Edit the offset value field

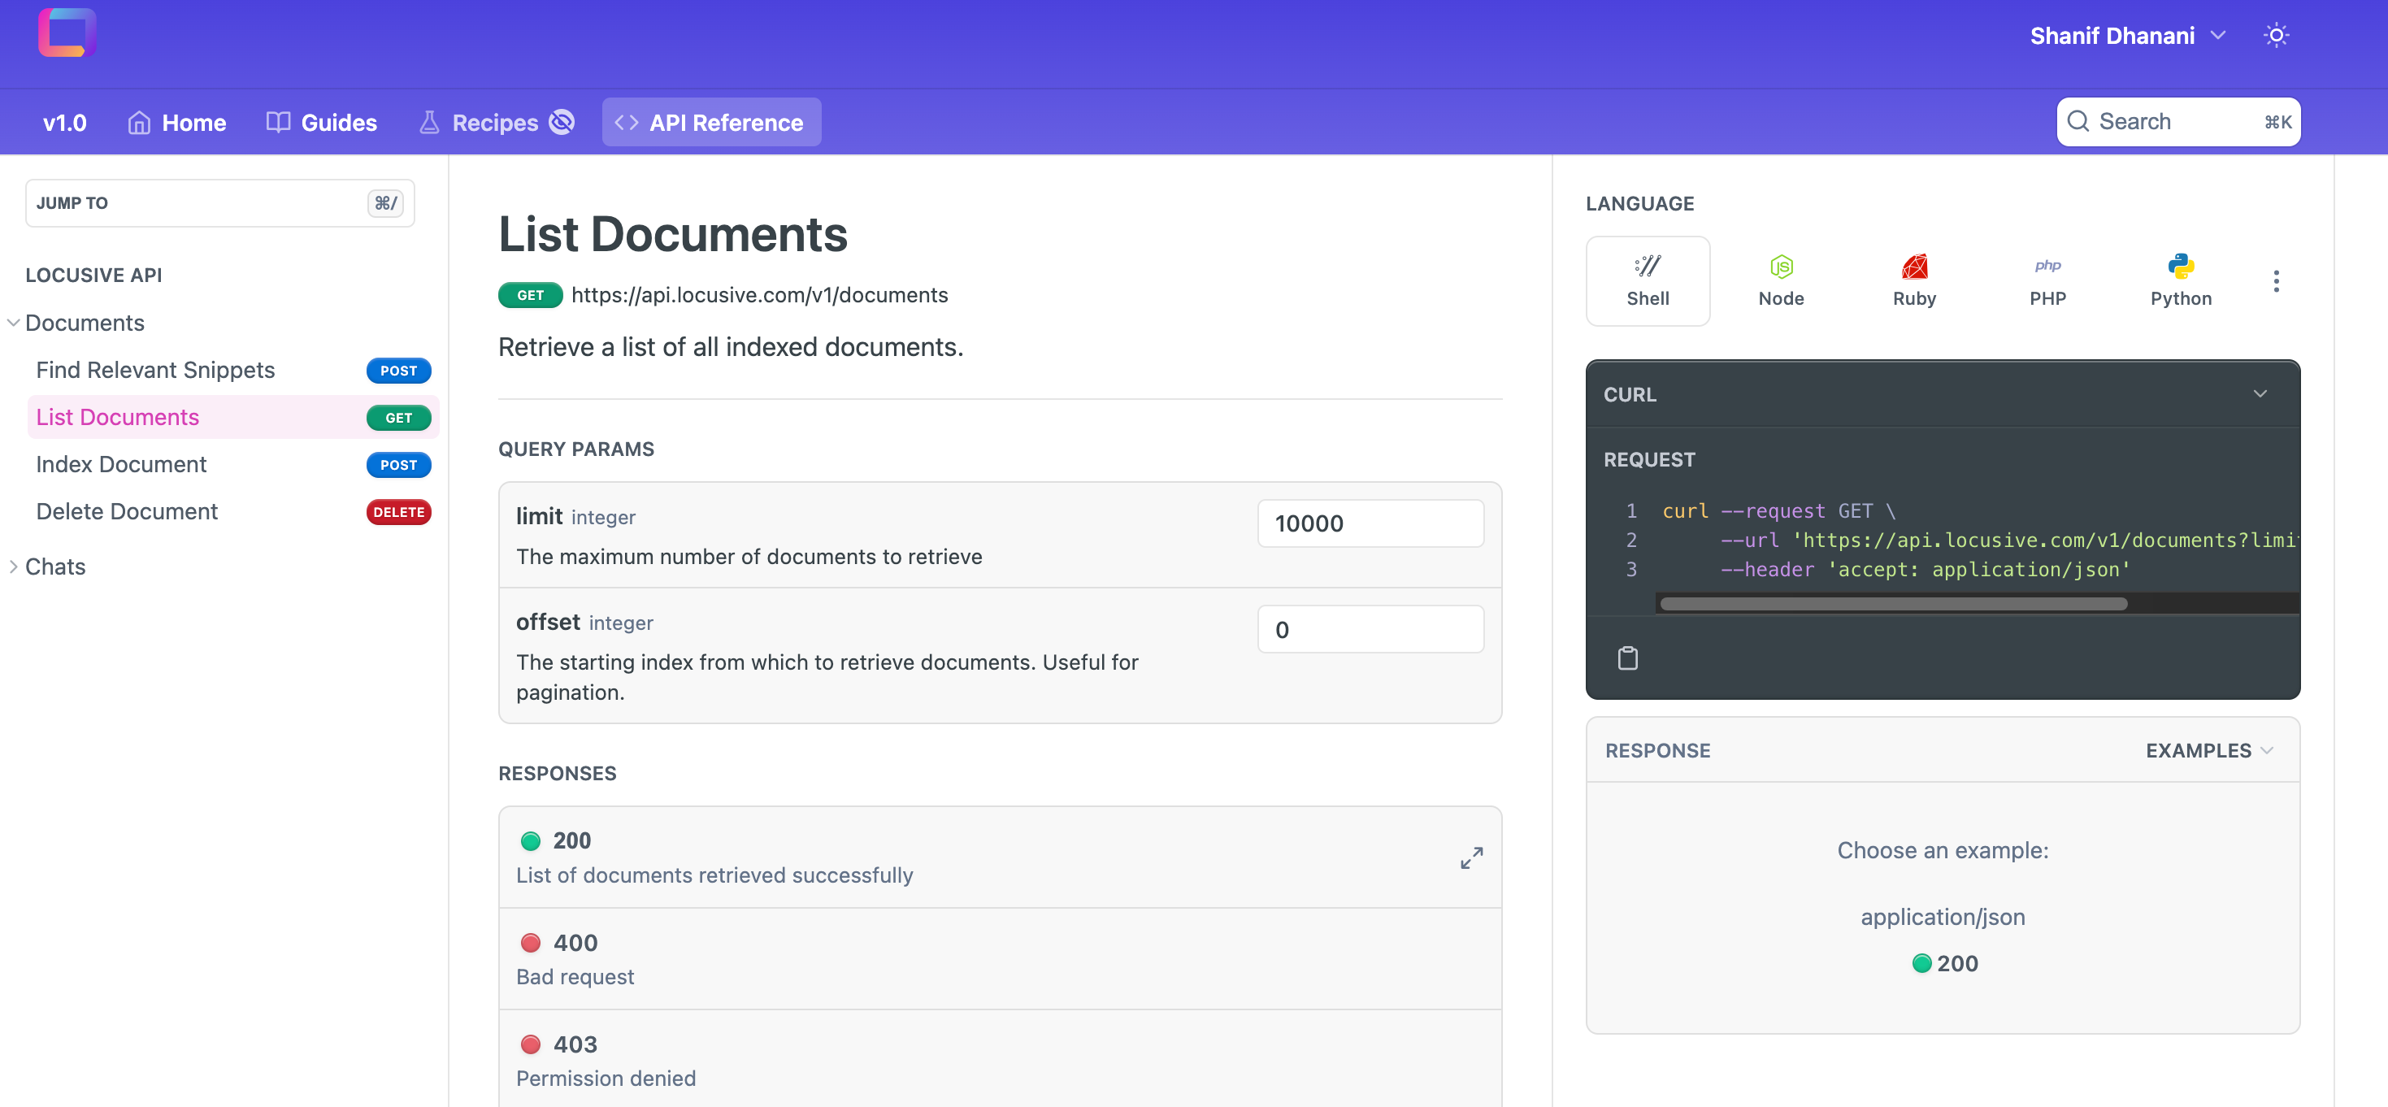1370,630
